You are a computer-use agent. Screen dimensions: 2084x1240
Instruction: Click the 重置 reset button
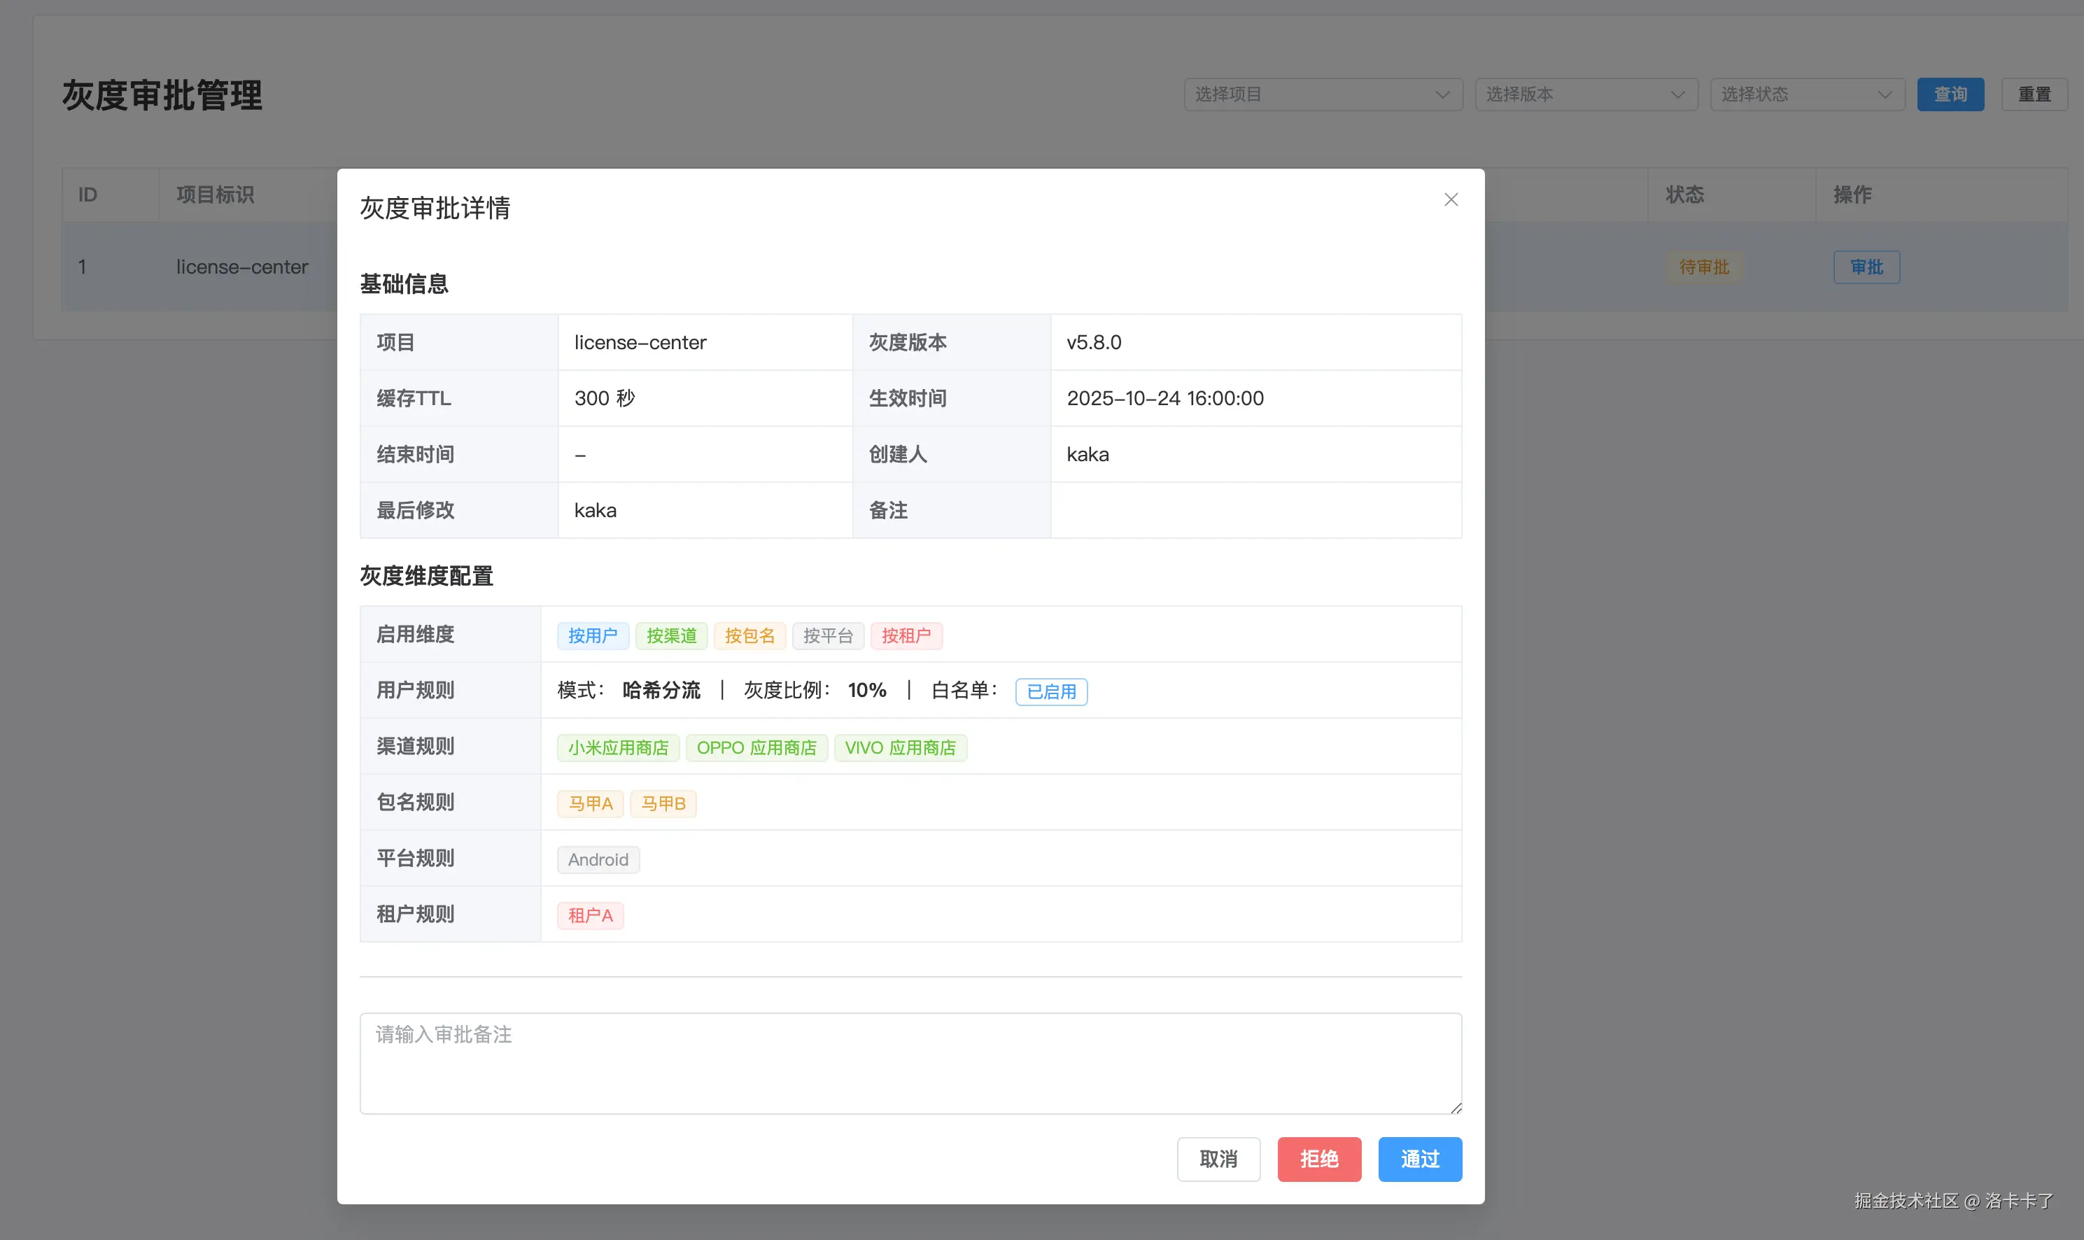click(x=2033, y=94)
